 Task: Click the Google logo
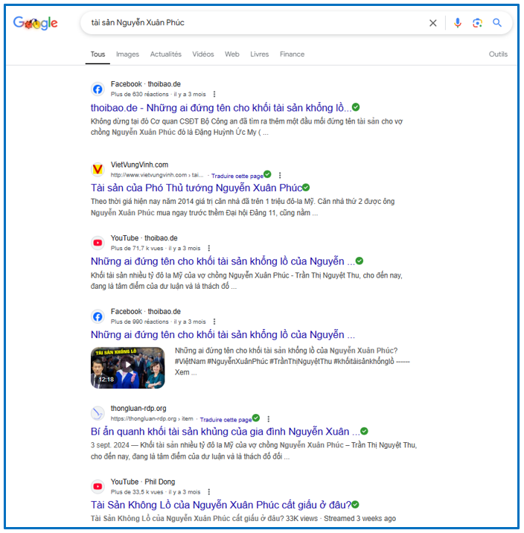tap(35, 23)
